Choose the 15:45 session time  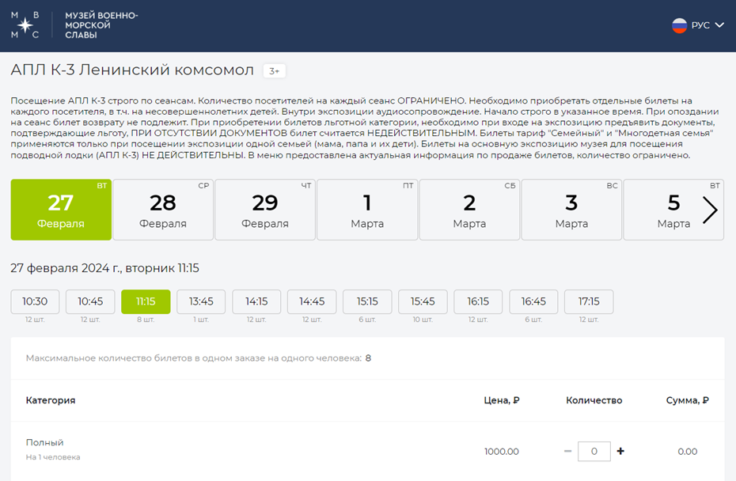(x=423, y=301)
